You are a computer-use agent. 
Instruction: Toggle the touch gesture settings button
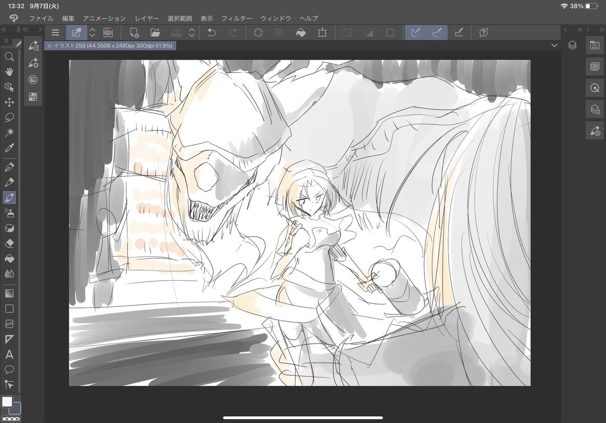77,32
